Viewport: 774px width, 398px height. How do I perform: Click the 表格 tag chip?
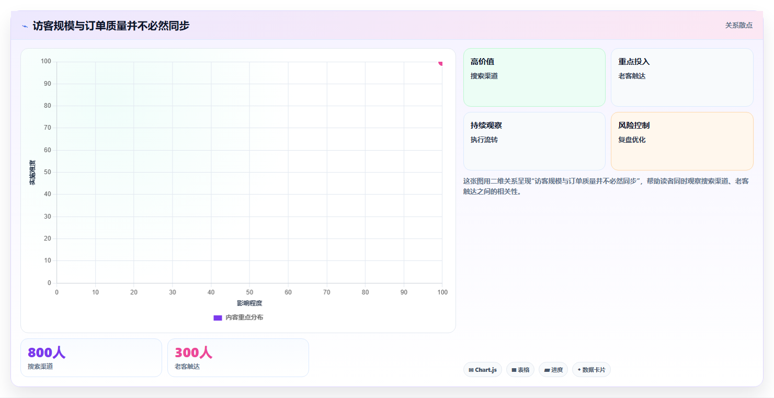[520, 370]
